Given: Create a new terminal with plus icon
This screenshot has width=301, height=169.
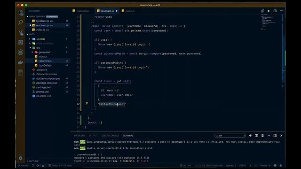Looking at the screenshot, I should click(x=250, y=136).
